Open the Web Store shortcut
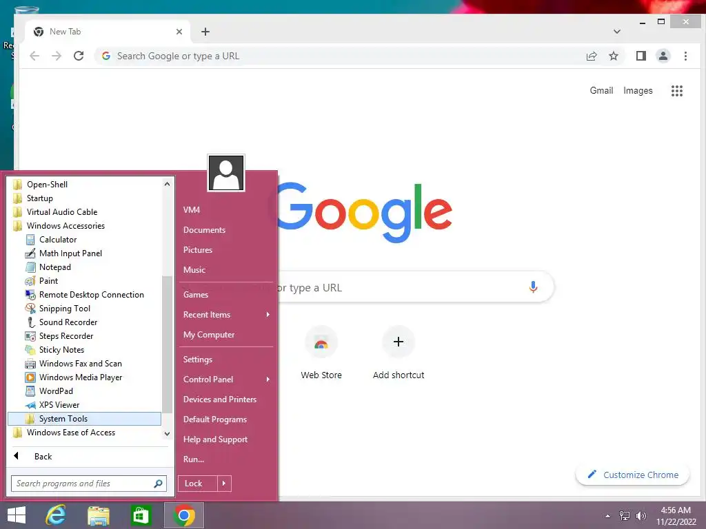 pos(321,353)
